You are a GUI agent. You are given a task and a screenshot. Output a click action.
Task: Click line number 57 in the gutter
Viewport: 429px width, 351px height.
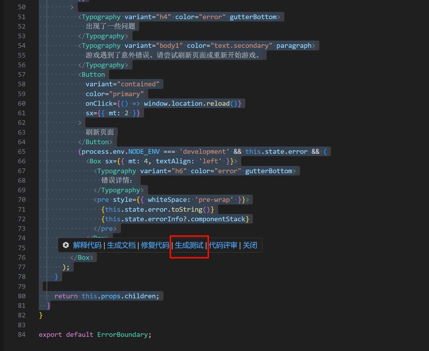(x=22, y=74)
